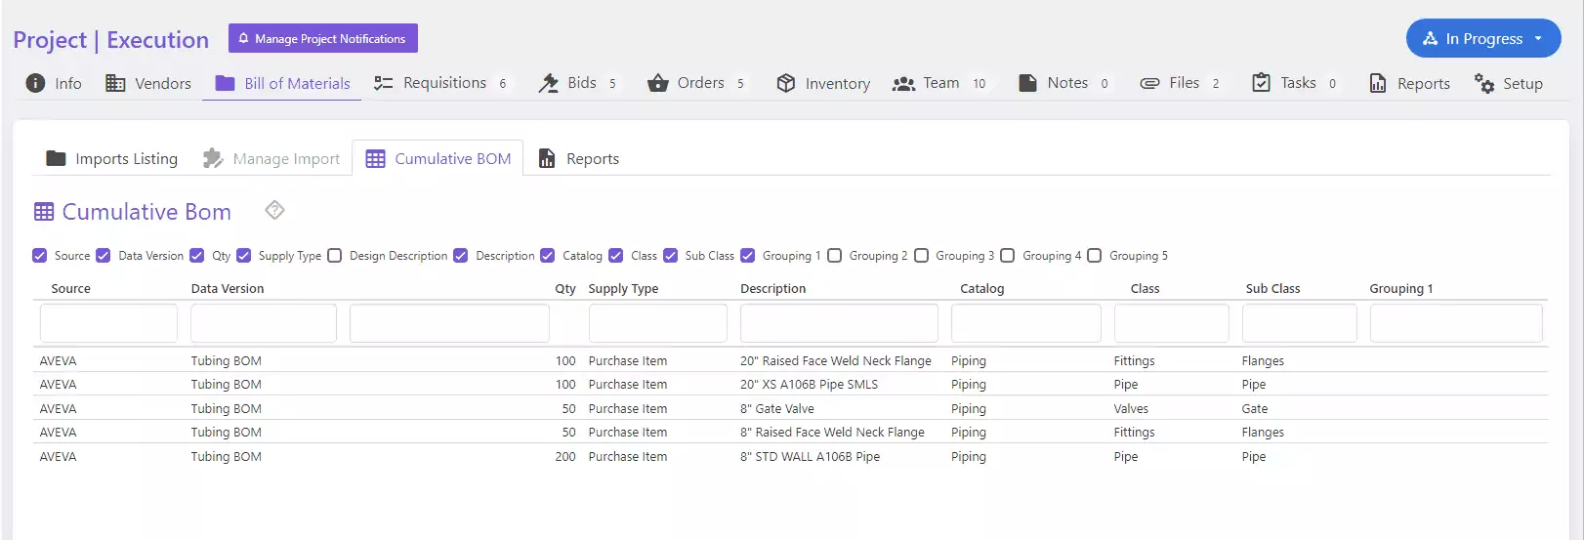The image size is (1584, 540).
Task: Click the Cumulative BOM table icon in sub-tab
Action: click(376, 158)
